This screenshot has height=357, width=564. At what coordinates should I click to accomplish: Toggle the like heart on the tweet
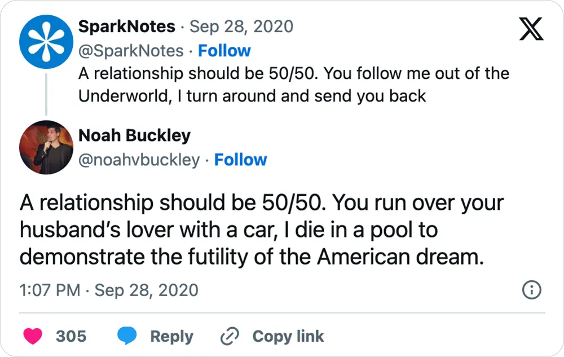coord(32,336)
